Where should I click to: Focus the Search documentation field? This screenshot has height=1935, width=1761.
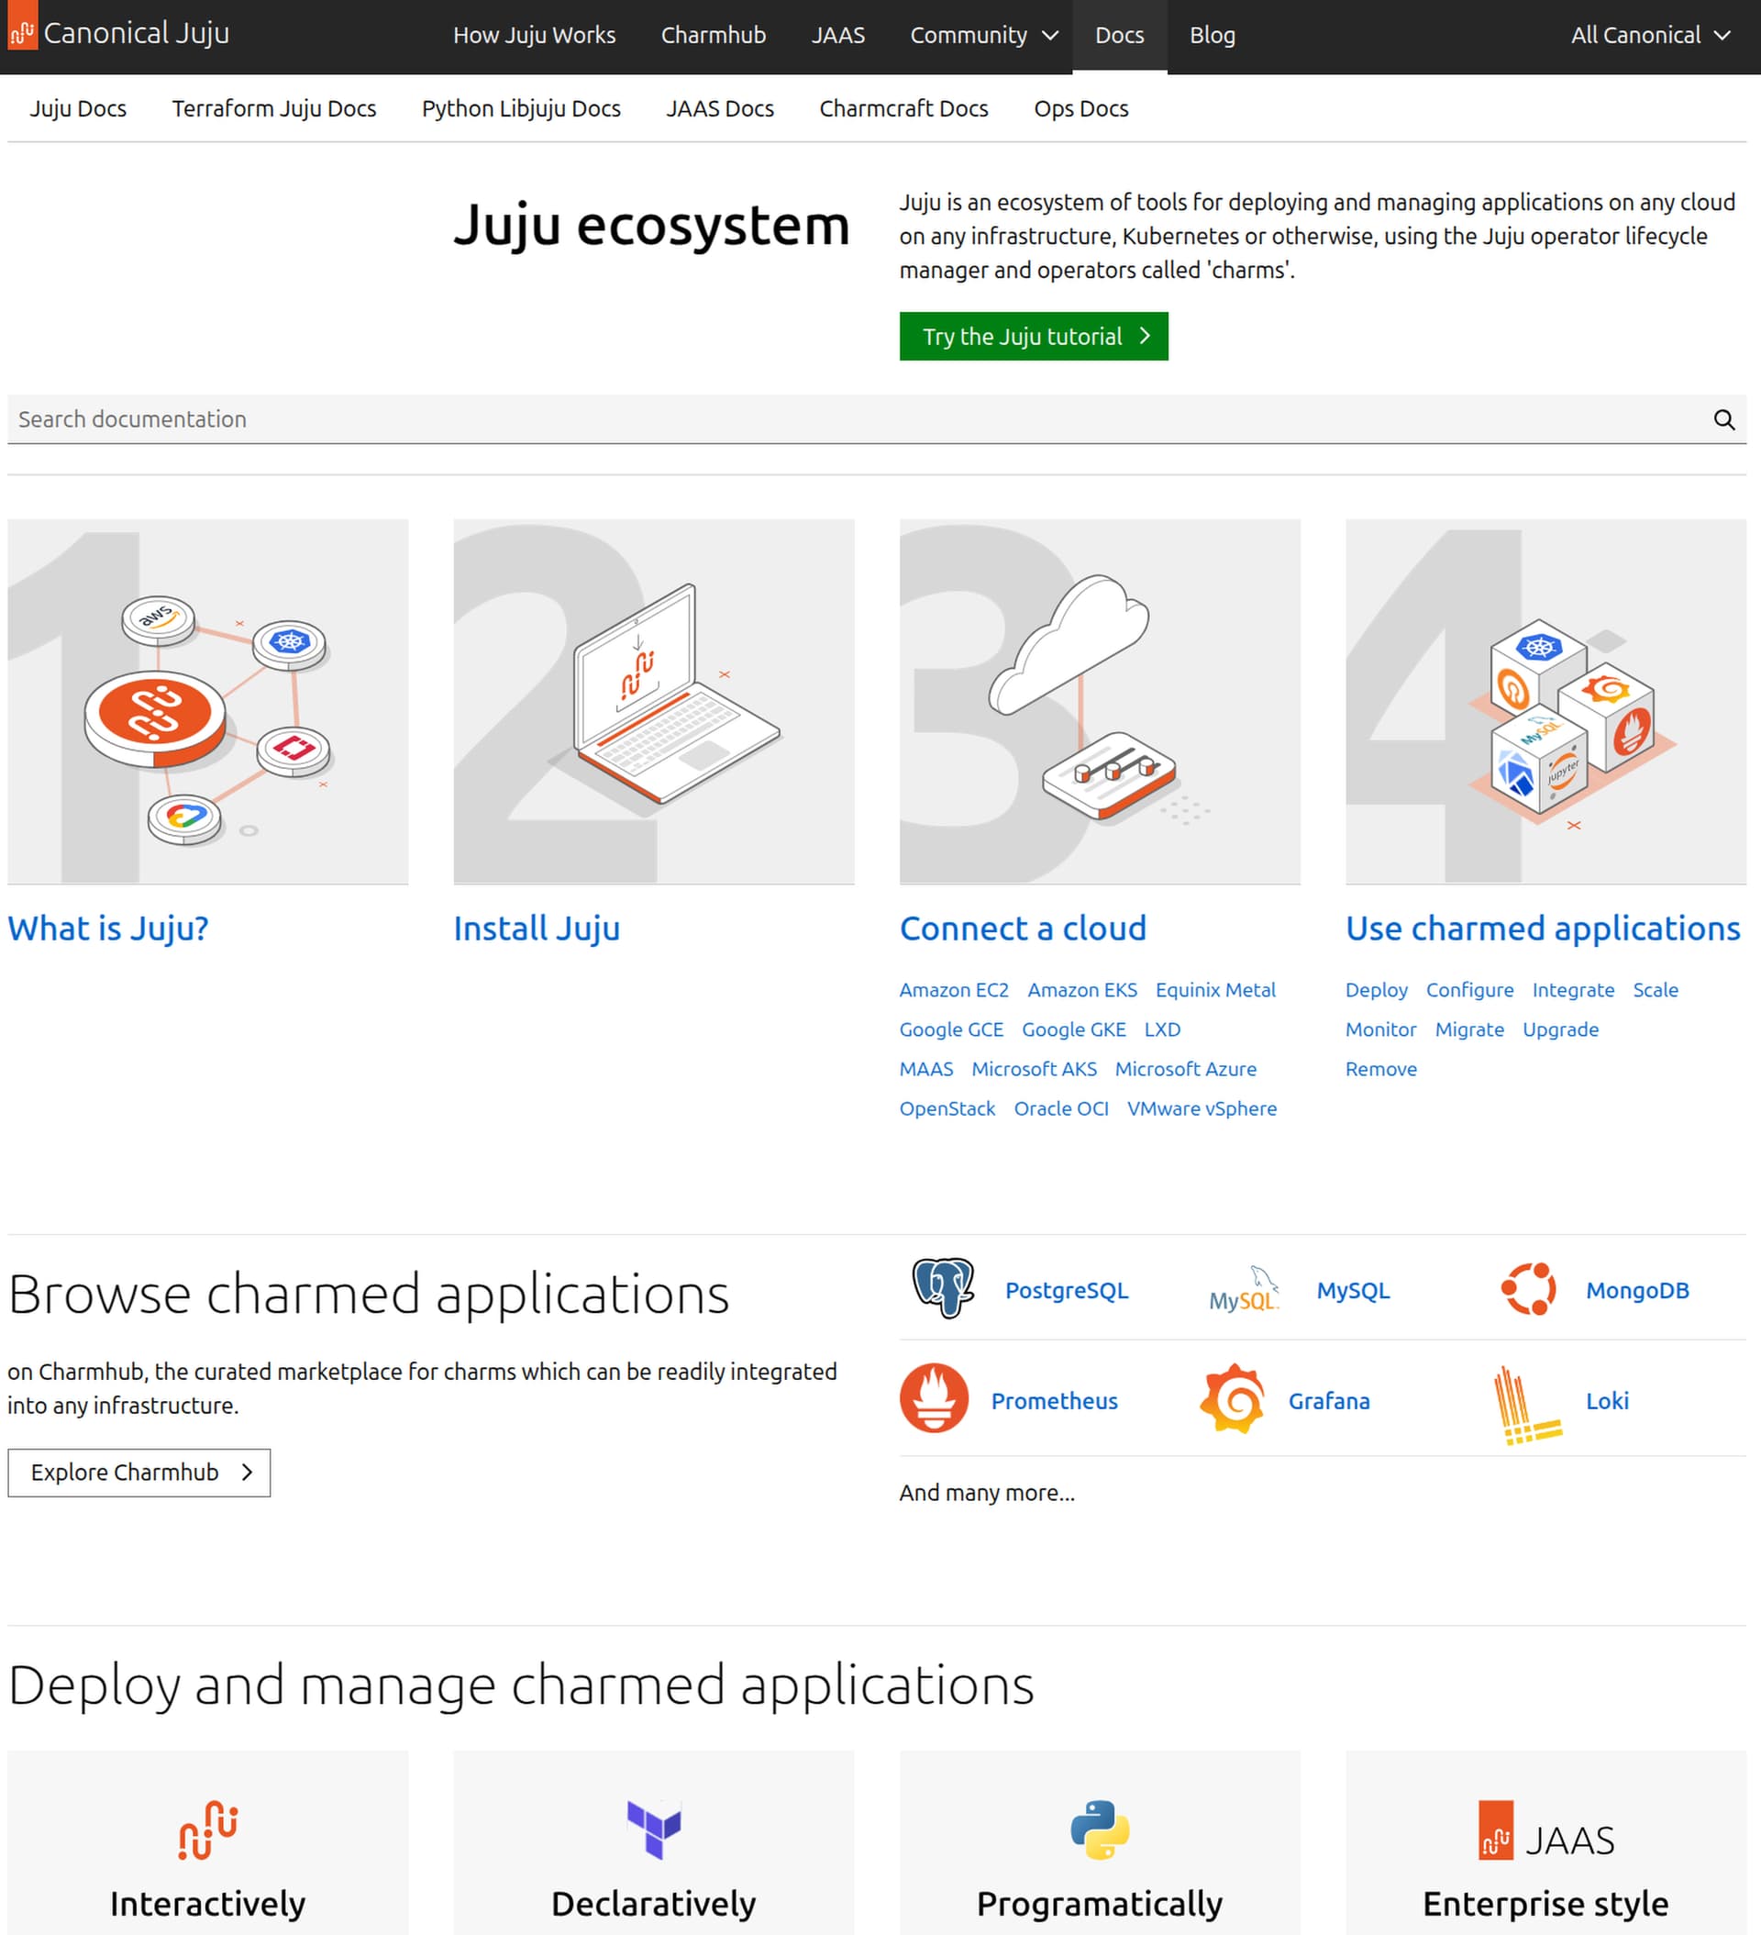tap(845, 419)
